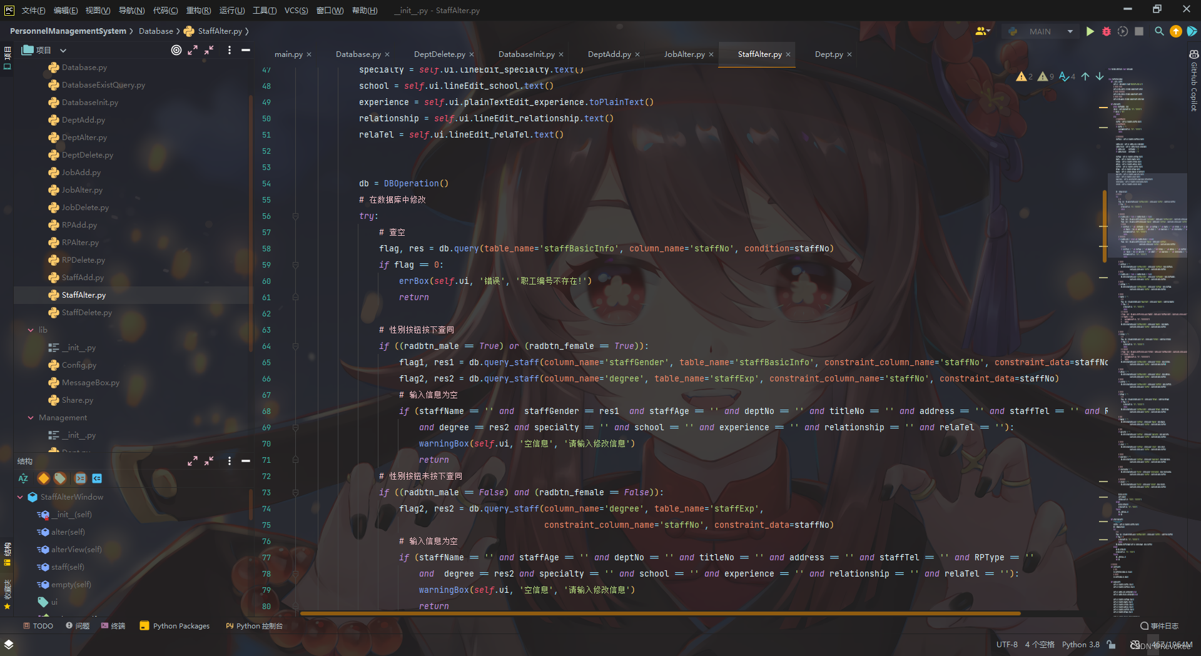The width and height of the screenshot is (1201, 656).
Task: Open MessageBox.py in Project tree
Action: [90, 383]
